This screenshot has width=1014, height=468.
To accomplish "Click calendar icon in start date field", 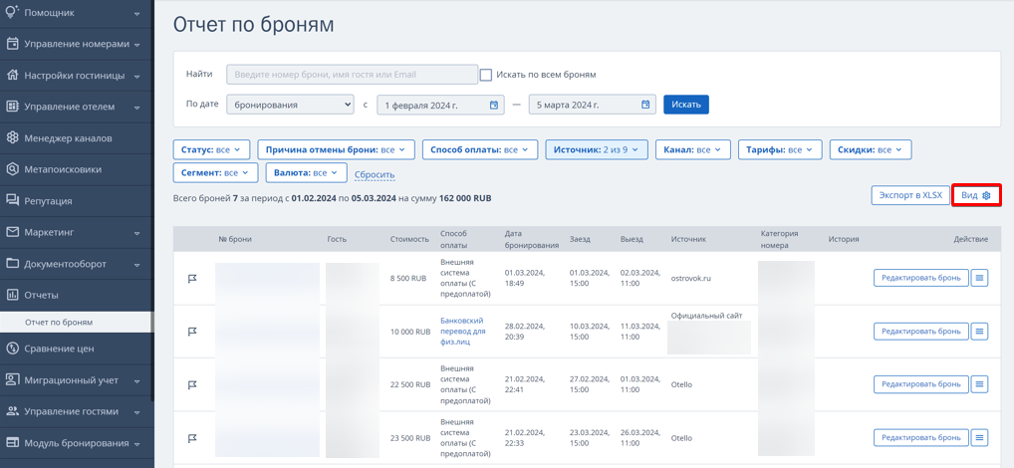I will tap(493, 105).
